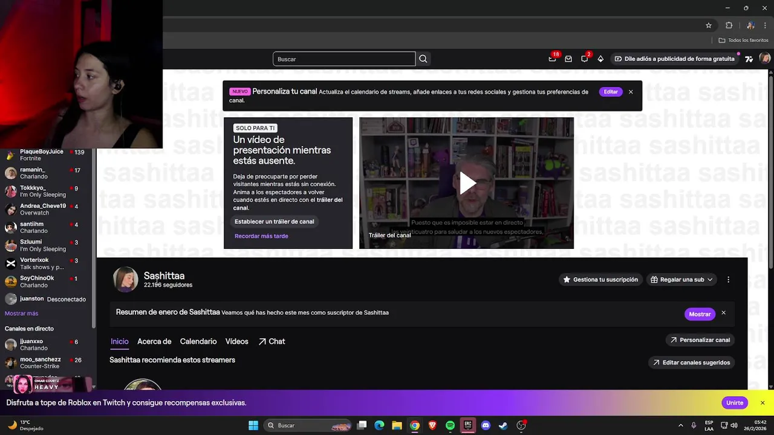Open the channel three-dot options menu
774x435 pixels.
[728, 280]
